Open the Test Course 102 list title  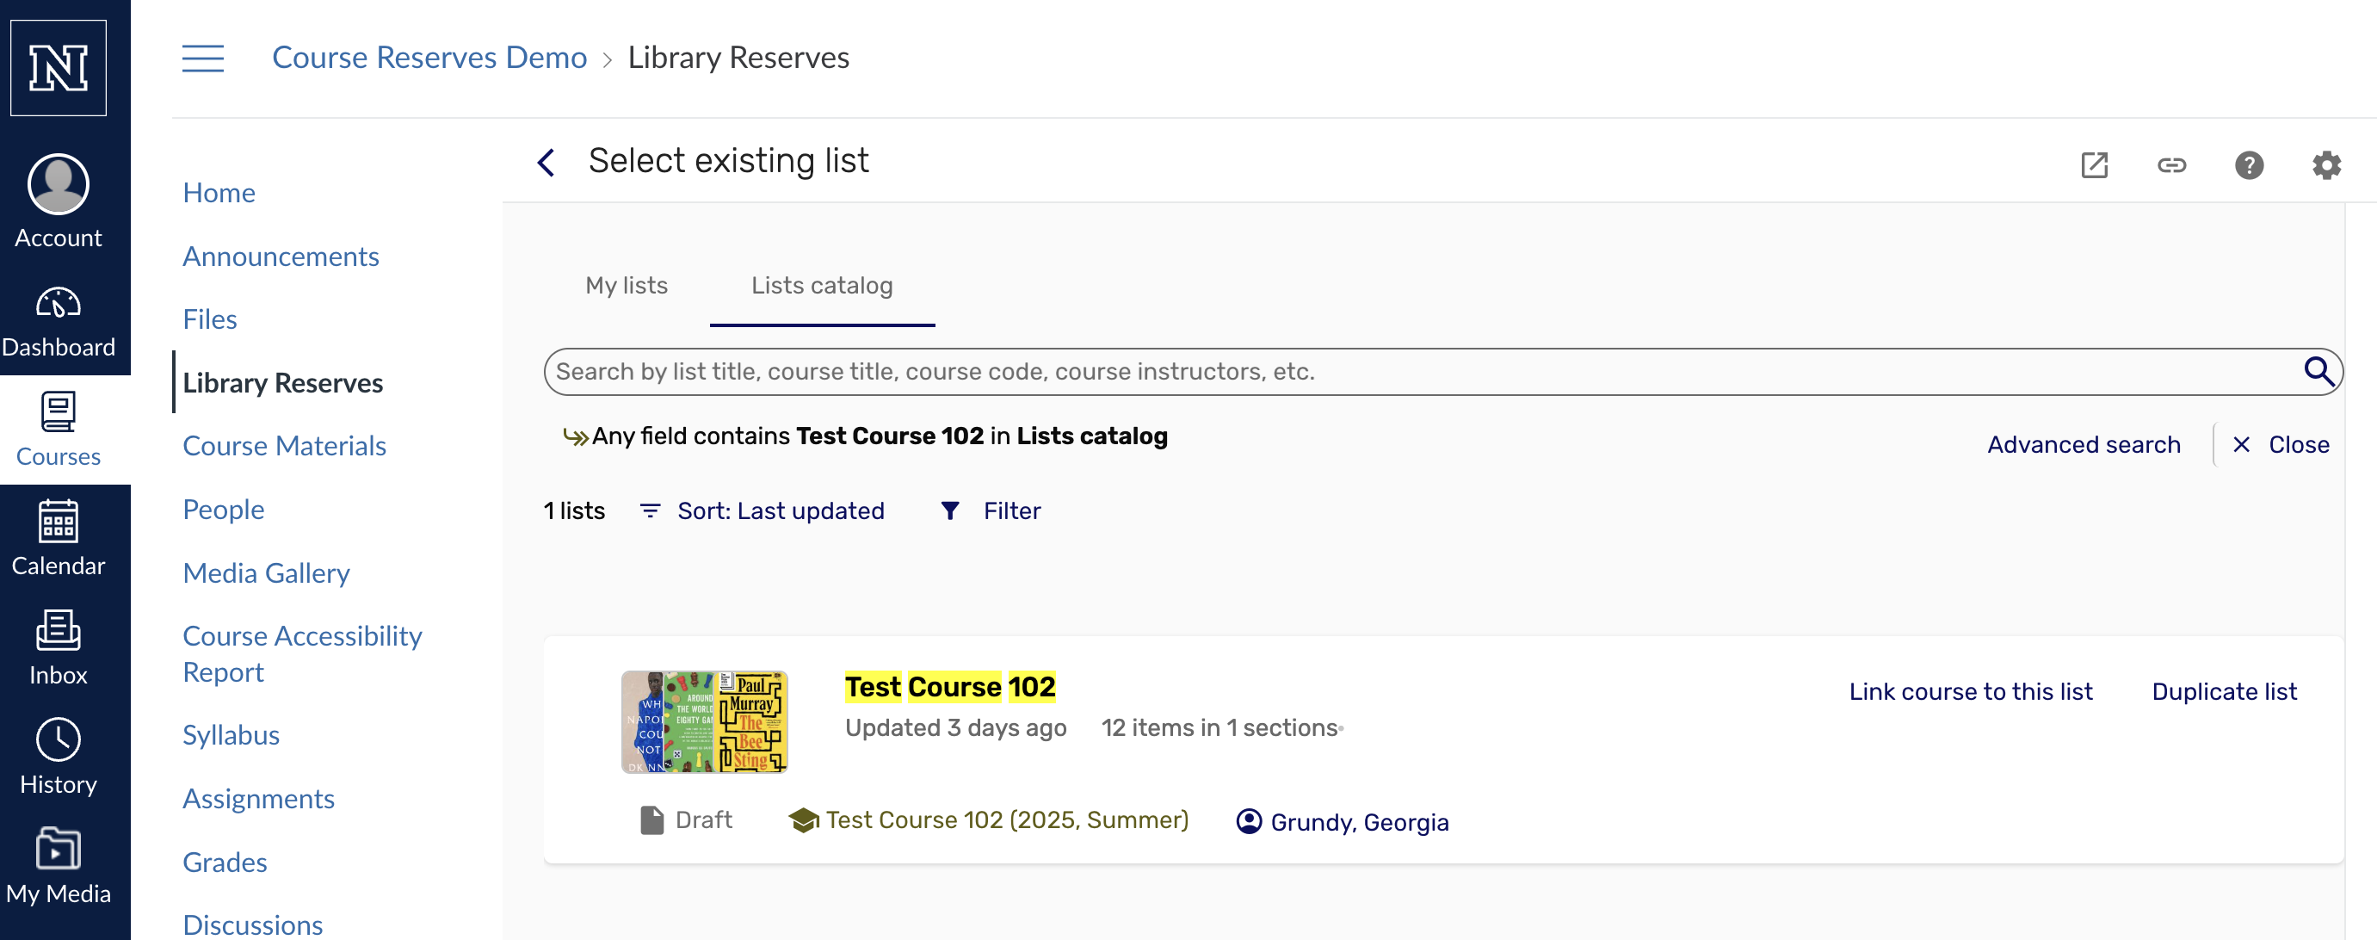coord(949,686)
